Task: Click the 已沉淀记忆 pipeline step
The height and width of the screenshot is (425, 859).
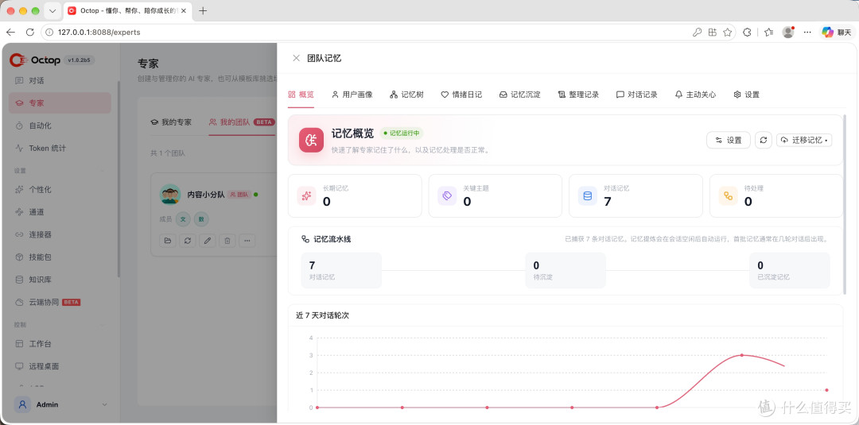Action: point(790,270)
